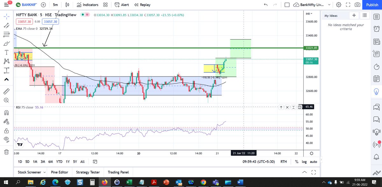Open news panel in right sidebar

[x=377, y=41]
